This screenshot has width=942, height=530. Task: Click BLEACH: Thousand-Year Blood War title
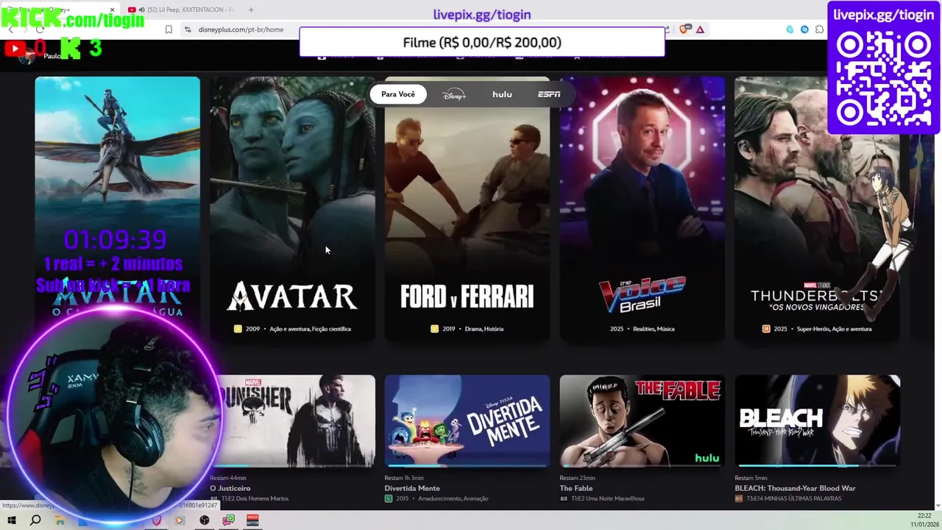pos(795,488)
